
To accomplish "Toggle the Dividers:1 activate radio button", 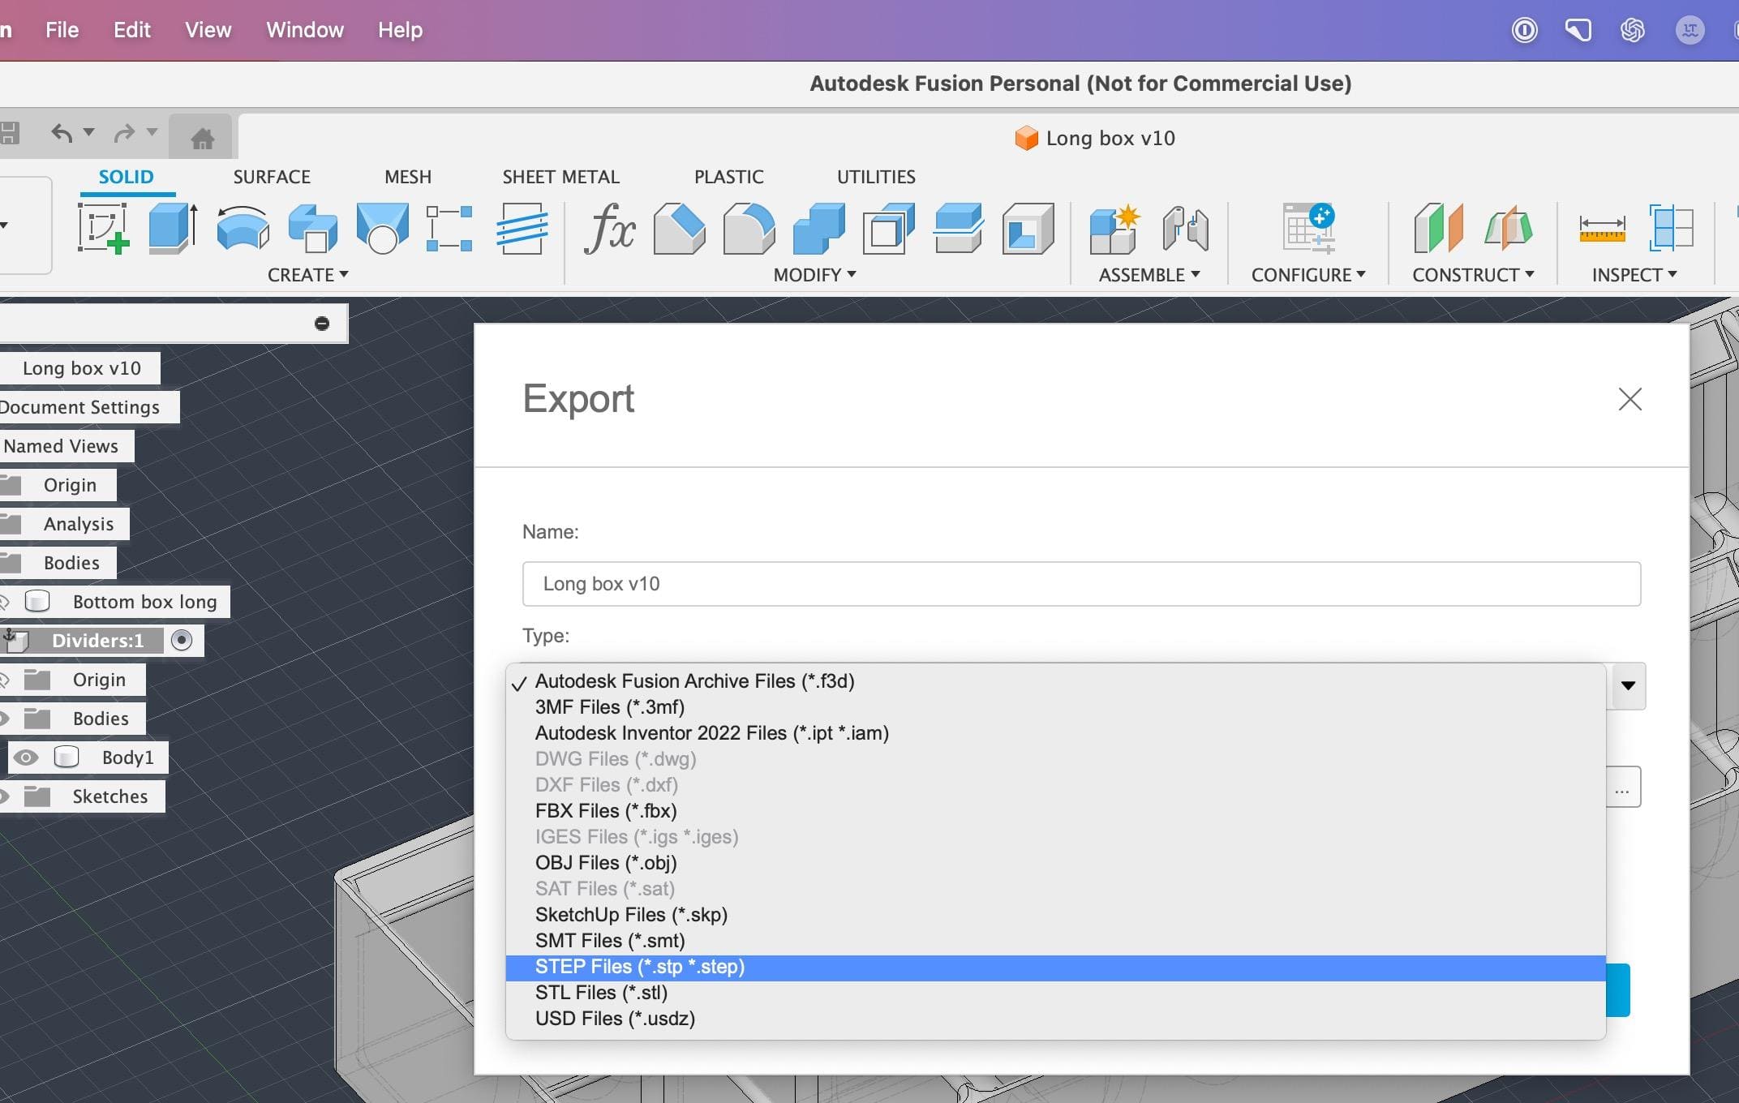I will (182, 641).
